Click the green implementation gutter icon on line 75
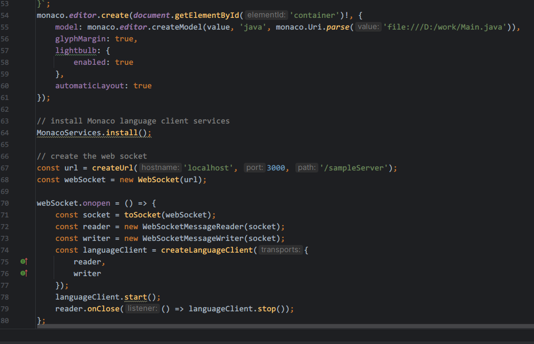 click(22, 261)
